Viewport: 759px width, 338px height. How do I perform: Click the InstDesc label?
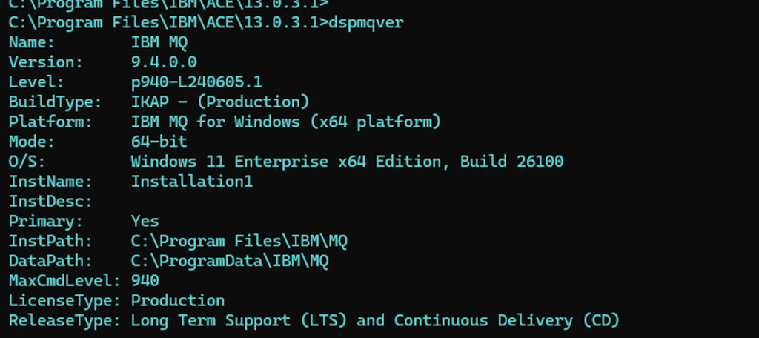tap(50, 201)
